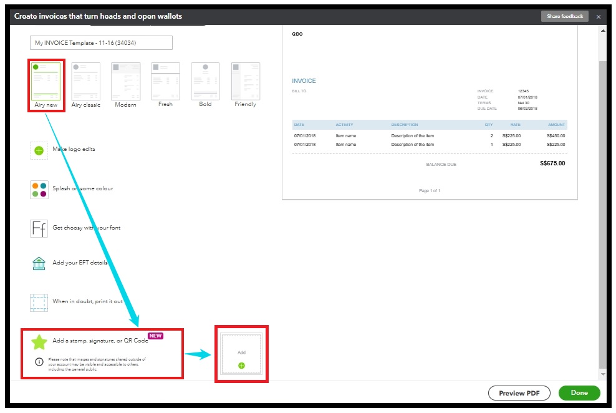Click the green plus logo edit icon
616x413 pixels.
point(39,150)
